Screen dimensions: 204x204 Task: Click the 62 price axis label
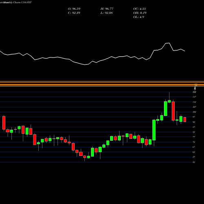click(x=194, y=152)
